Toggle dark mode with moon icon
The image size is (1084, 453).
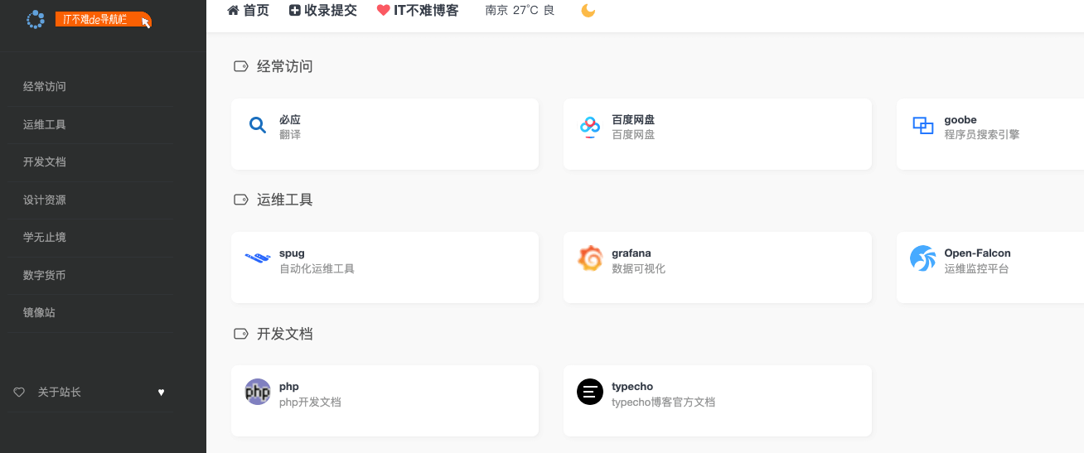tap(588, 11)
